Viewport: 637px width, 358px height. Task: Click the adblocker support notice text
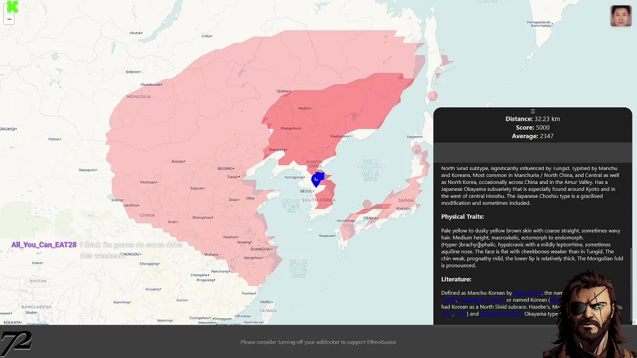(x=318, y=342)
